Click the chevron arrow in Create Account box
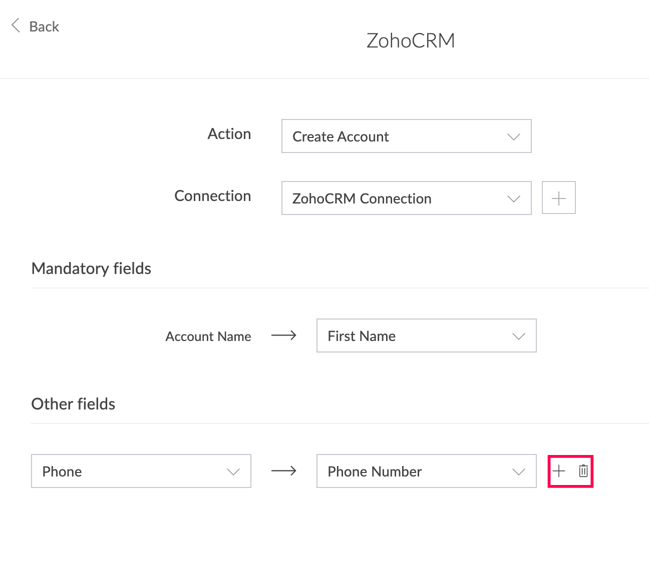The height and width of the screenshot is (580, 649). (514, 136)
